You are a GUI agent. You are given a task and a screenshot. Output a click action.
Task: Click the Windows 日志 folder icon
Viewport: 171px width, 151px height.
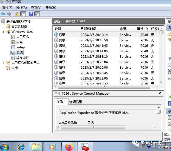(8, 32)
